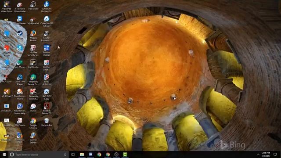Launch YTD Video Downloader desktop icon
Image resolution: width=281 pixels, height=158 pixels.
(20, 7)
